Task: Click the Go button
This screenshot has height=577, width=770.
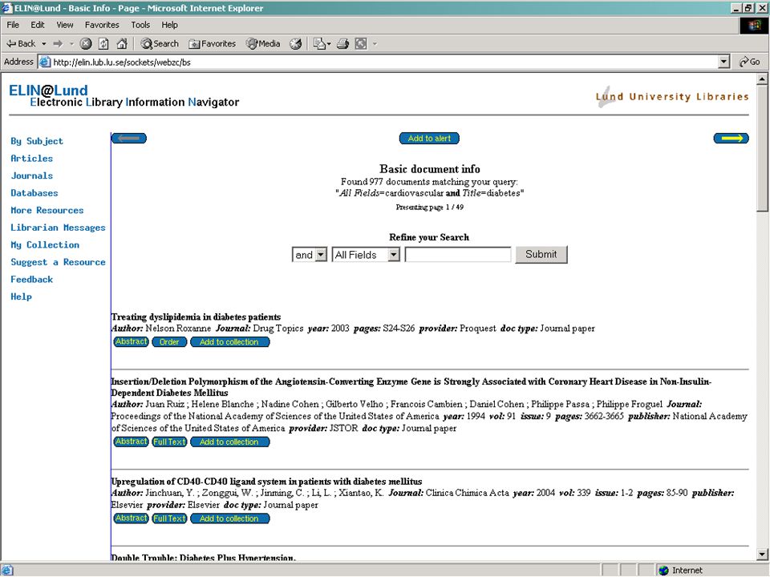Action: coord(750,62)
